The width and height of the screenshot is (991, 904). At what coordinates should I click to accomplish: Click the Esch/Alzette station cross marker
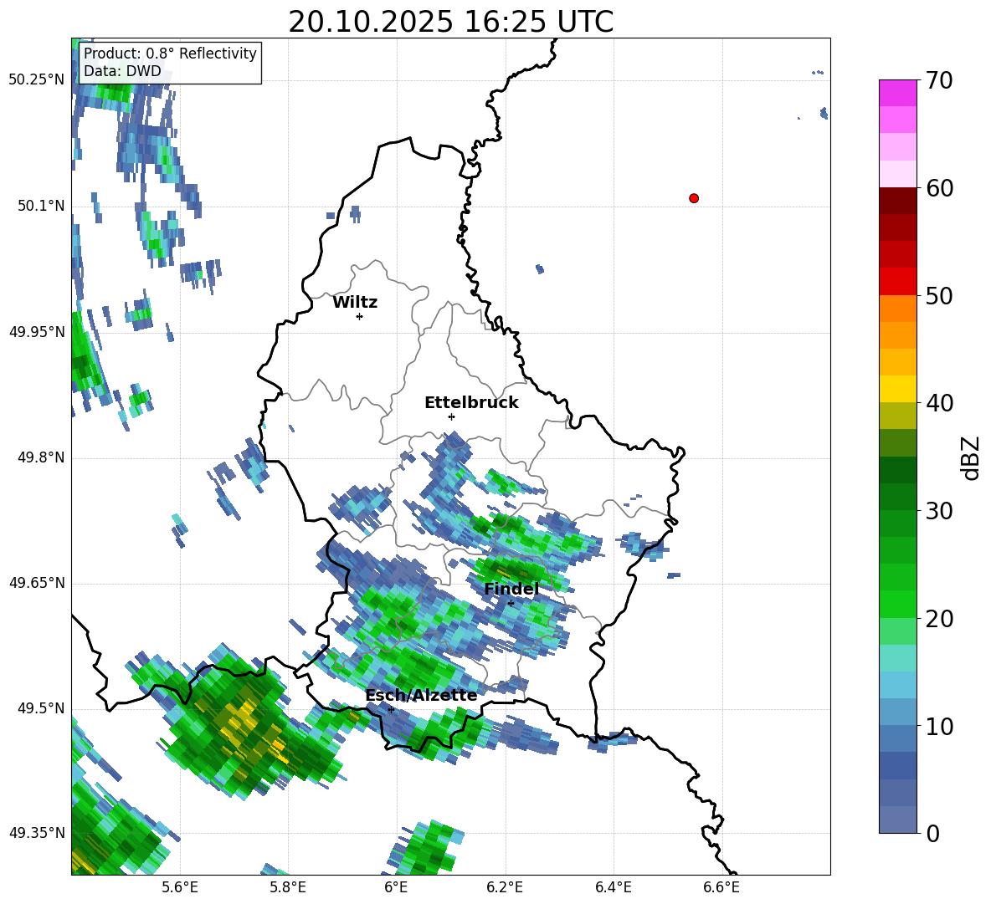391,709
